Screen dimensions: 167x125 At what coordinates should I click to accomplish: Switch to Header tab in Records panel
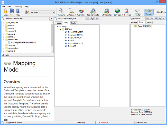(x=134, y=23)
